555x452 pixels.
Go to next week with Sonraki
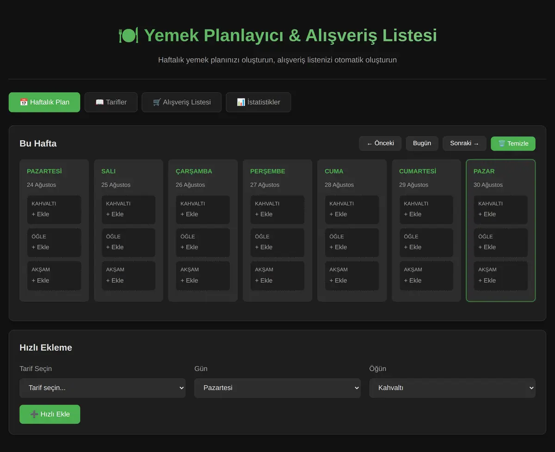(x=464, y=143)
